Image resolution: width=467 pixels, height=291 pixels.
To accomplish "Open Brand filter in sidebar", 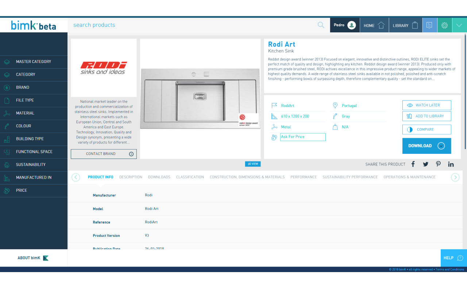I will [34, 88].
